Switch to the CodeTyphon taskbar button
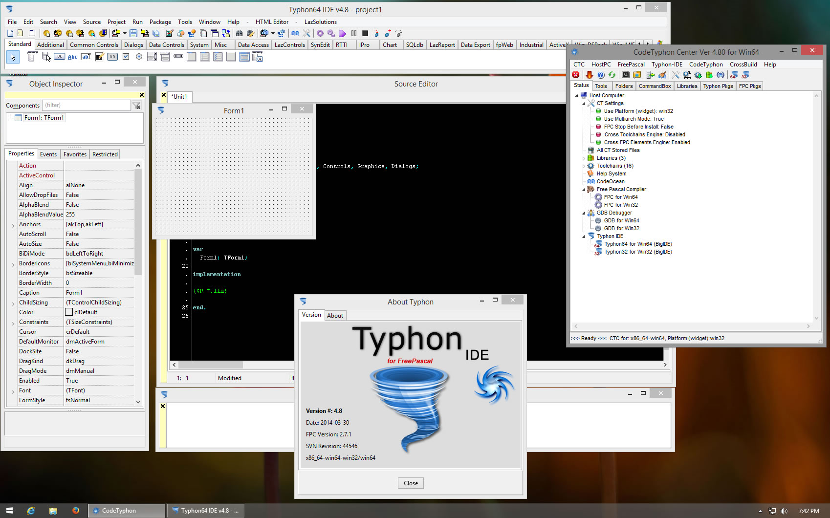 pos(127,511)
